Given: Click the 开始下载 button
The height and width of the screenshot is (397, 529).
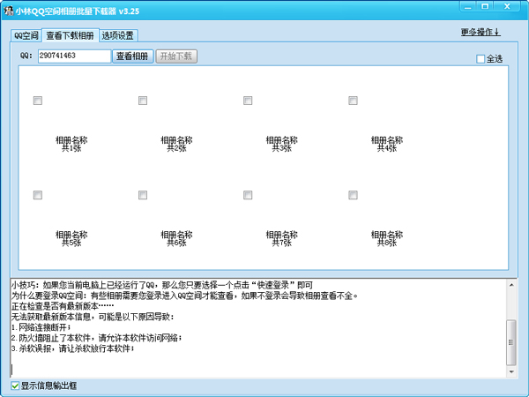Looking at the screenshot, I should tap(176, 56).
